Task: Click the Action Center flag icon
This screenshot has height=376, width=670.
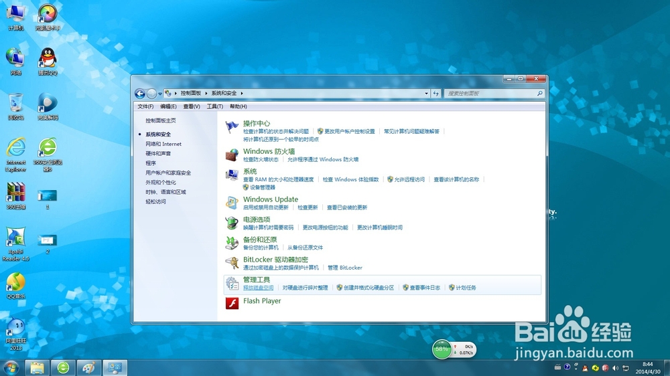Action: click(x=232, y=126)
